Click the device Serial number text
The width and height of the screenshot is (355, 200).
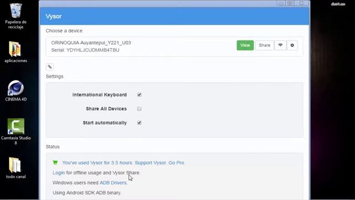(85, 50)
